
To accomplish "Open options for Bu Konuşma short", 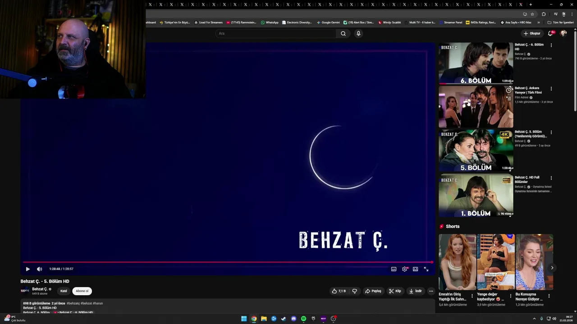I will pyautogui.click(x=549, y=296).
